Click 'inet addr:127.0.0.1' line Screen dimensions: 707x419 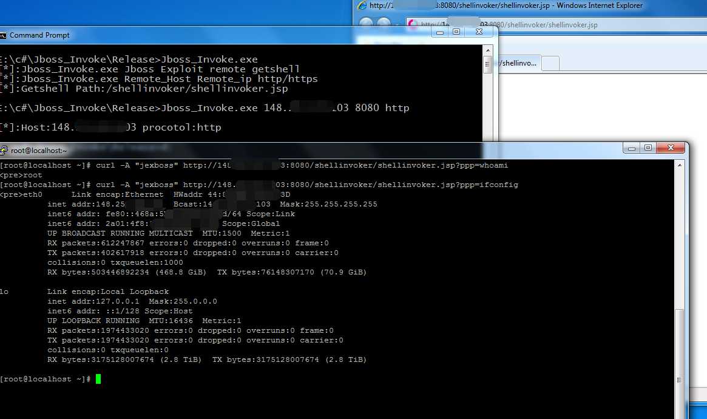point(132,301)
